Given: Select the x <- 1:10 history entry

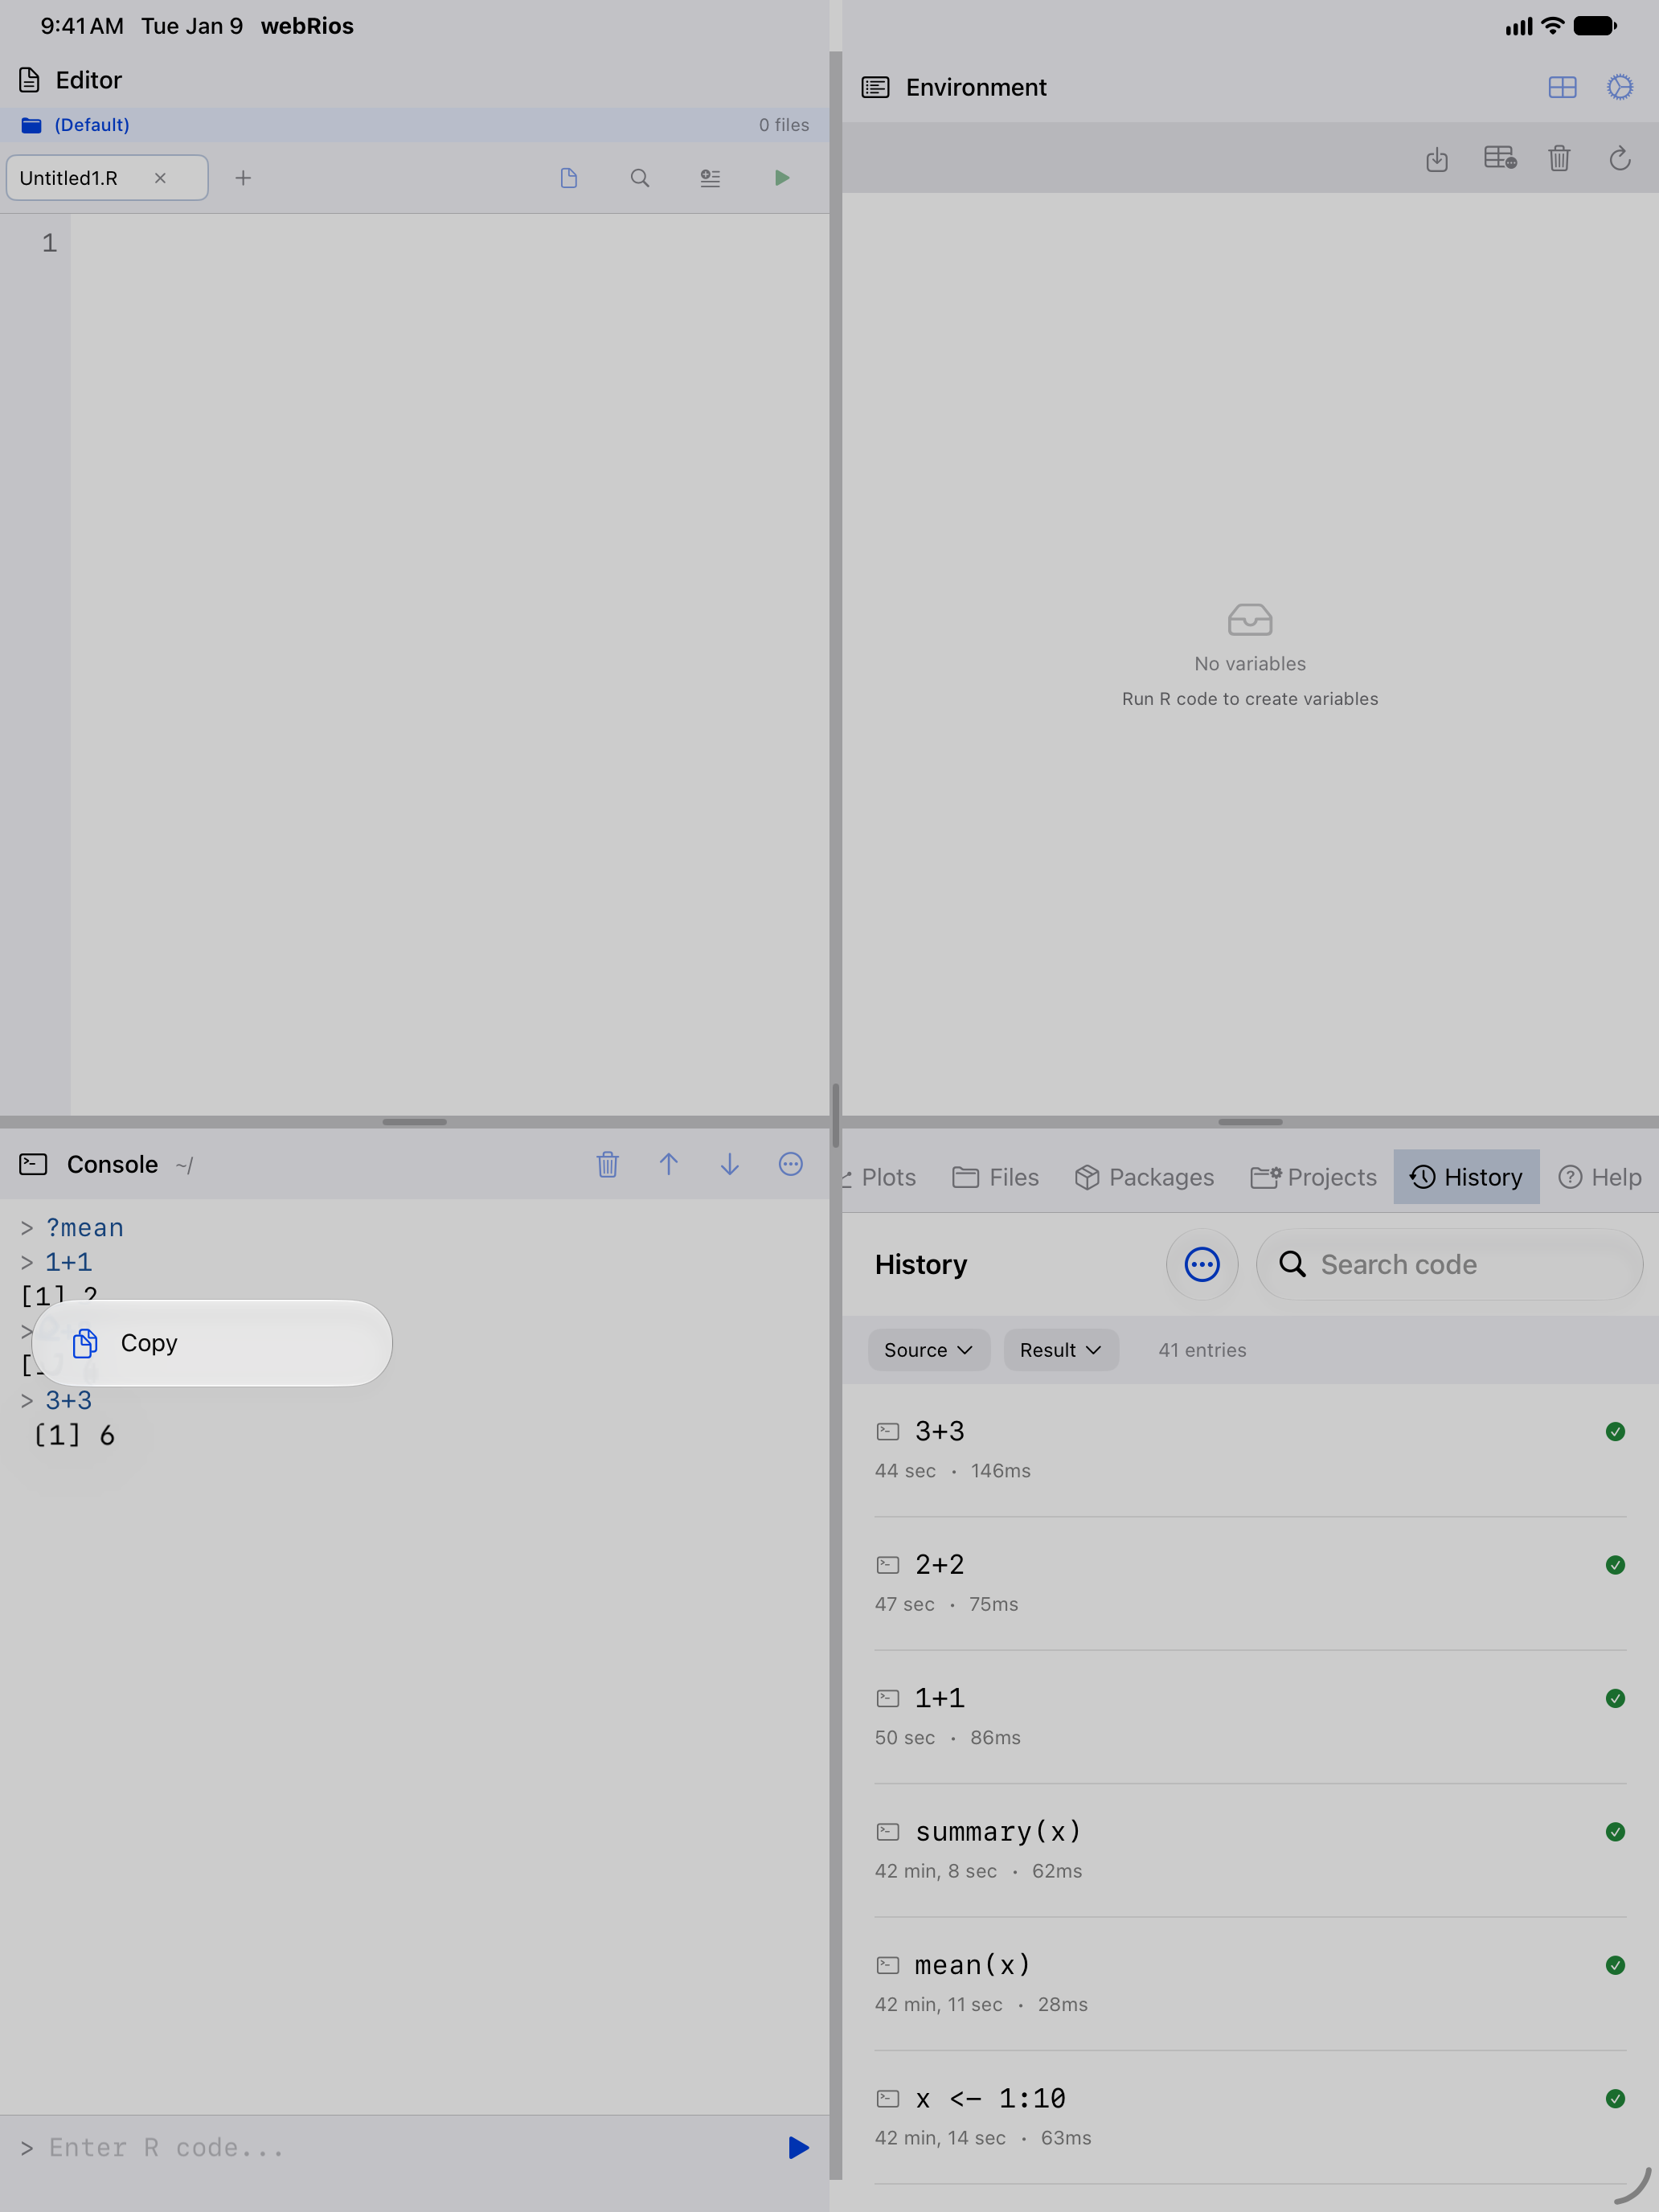Looking at the screenshot, I should [1250, 2117].
